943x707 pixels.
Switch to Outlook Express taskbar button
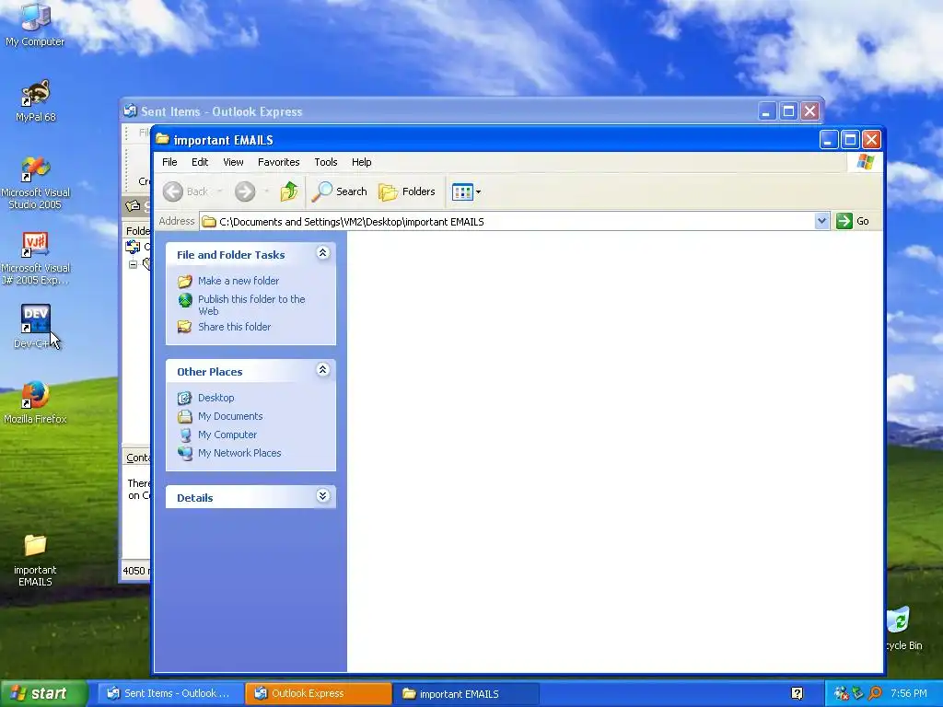coord(318,694)
